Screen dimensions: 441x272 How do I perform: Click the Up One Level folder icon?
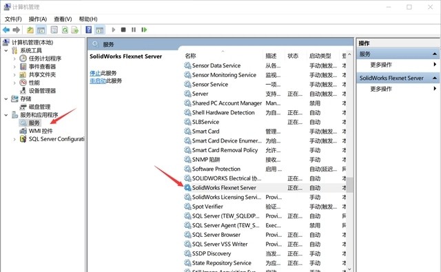pyautogui.click(x=30, y=30)
